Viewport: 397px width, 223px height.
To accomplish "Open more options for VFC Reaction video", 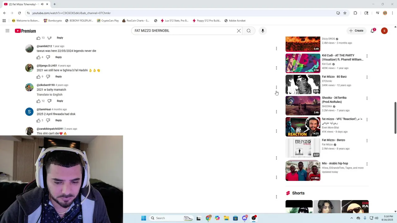I will tap(367, 120).
